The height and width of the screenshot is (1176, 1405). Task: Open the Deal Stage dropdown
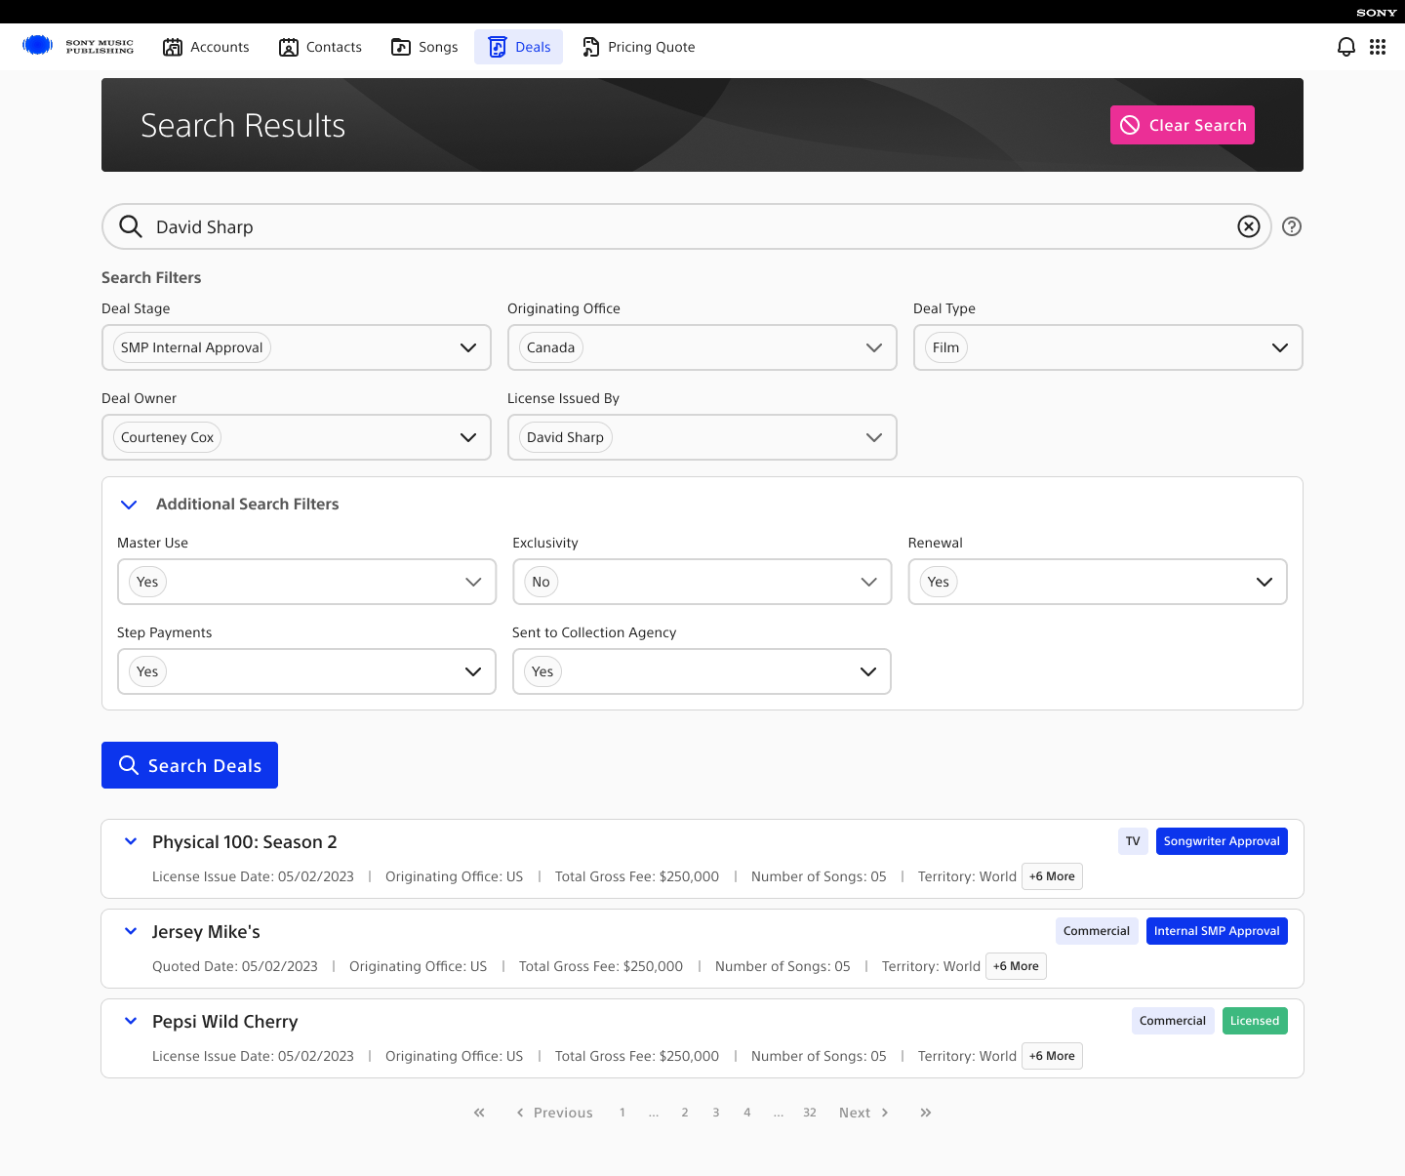(297, 347)
